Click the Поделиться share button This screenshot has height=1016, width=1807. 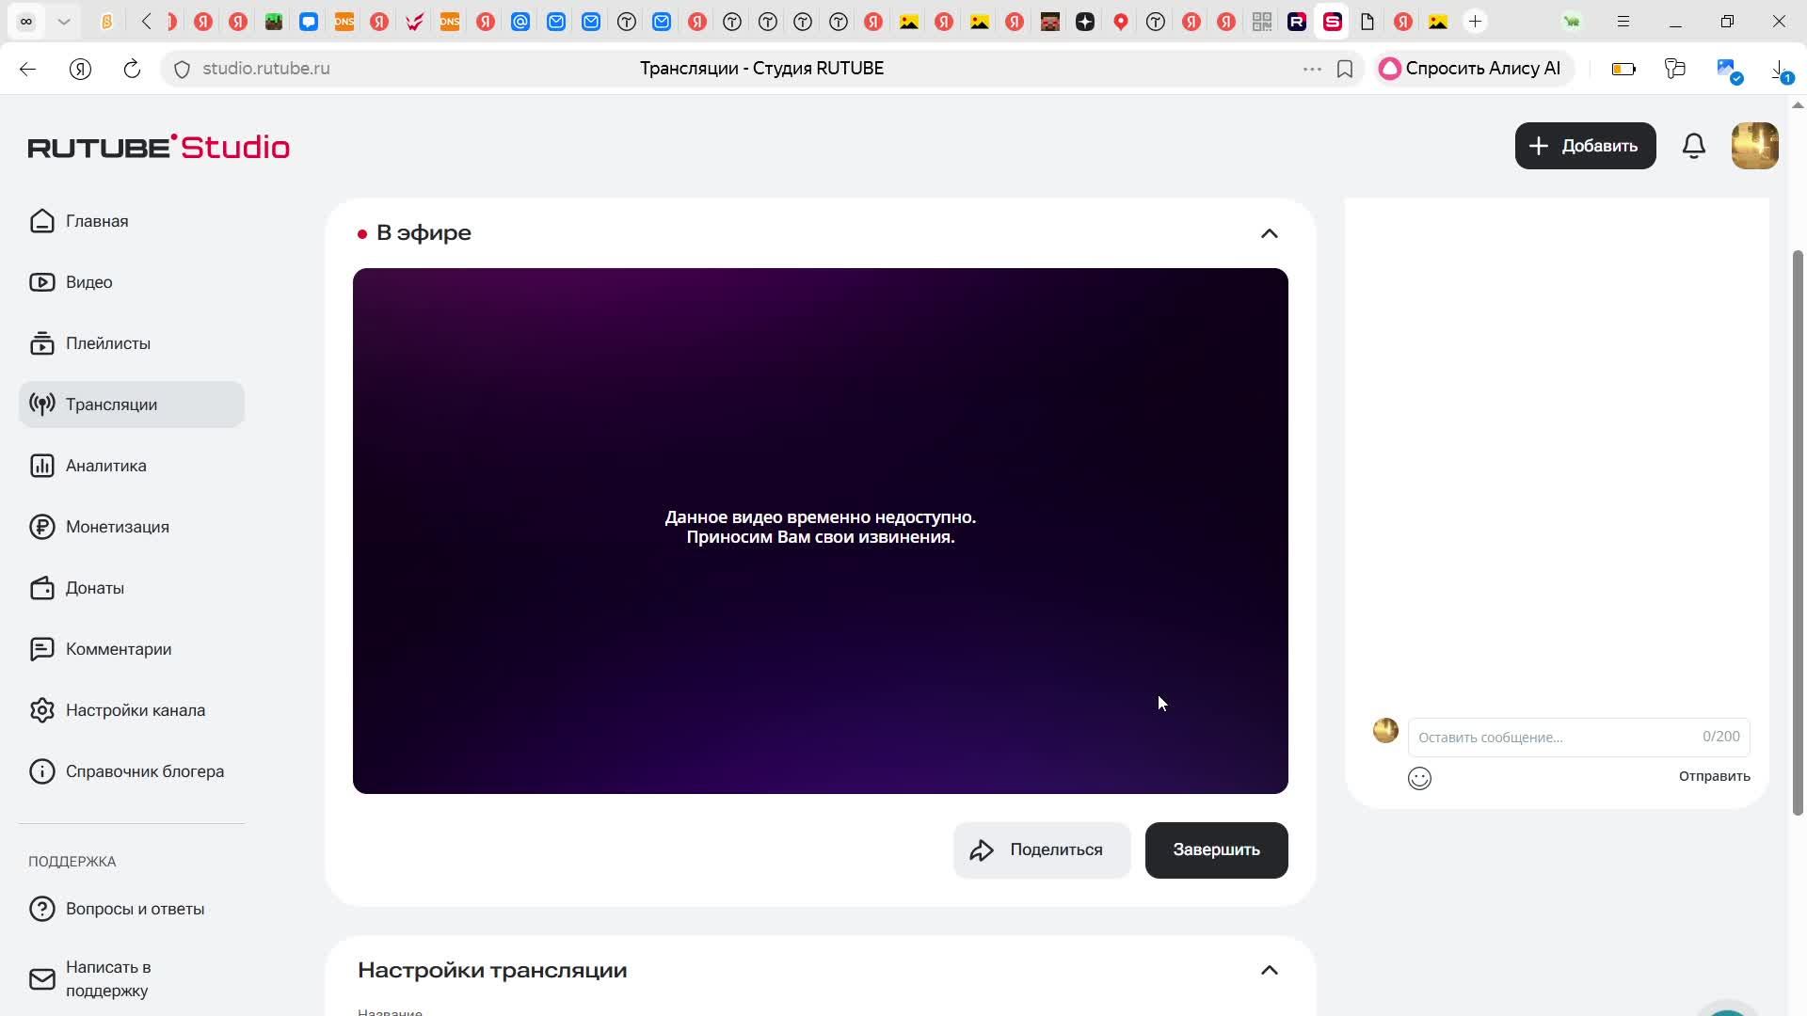coord(1041,850)
